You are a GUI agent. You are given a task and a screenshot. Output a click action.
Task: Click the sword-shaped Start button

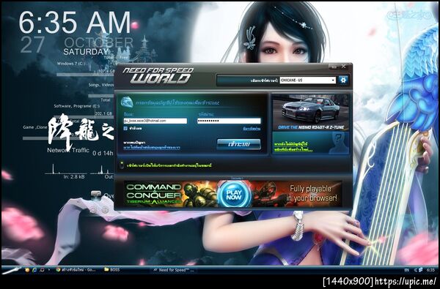(x=12, y=270)
